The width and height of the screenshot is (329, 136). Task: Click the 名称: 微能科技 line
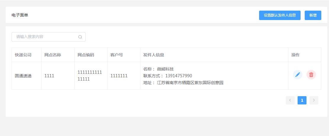pos(158,69)
